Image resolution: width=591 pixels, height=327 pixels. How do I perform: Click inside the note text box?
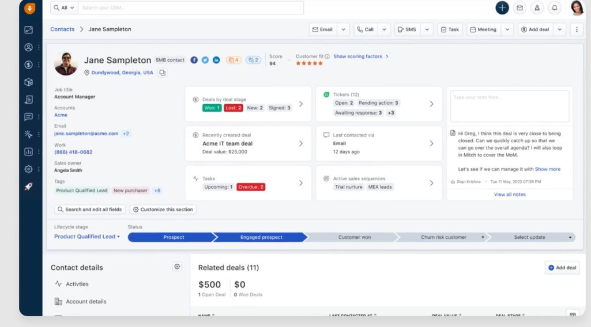(510, 106)
